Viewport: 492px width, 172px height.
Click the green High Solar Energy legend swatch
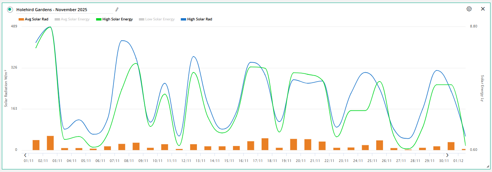tap(98, 19)
